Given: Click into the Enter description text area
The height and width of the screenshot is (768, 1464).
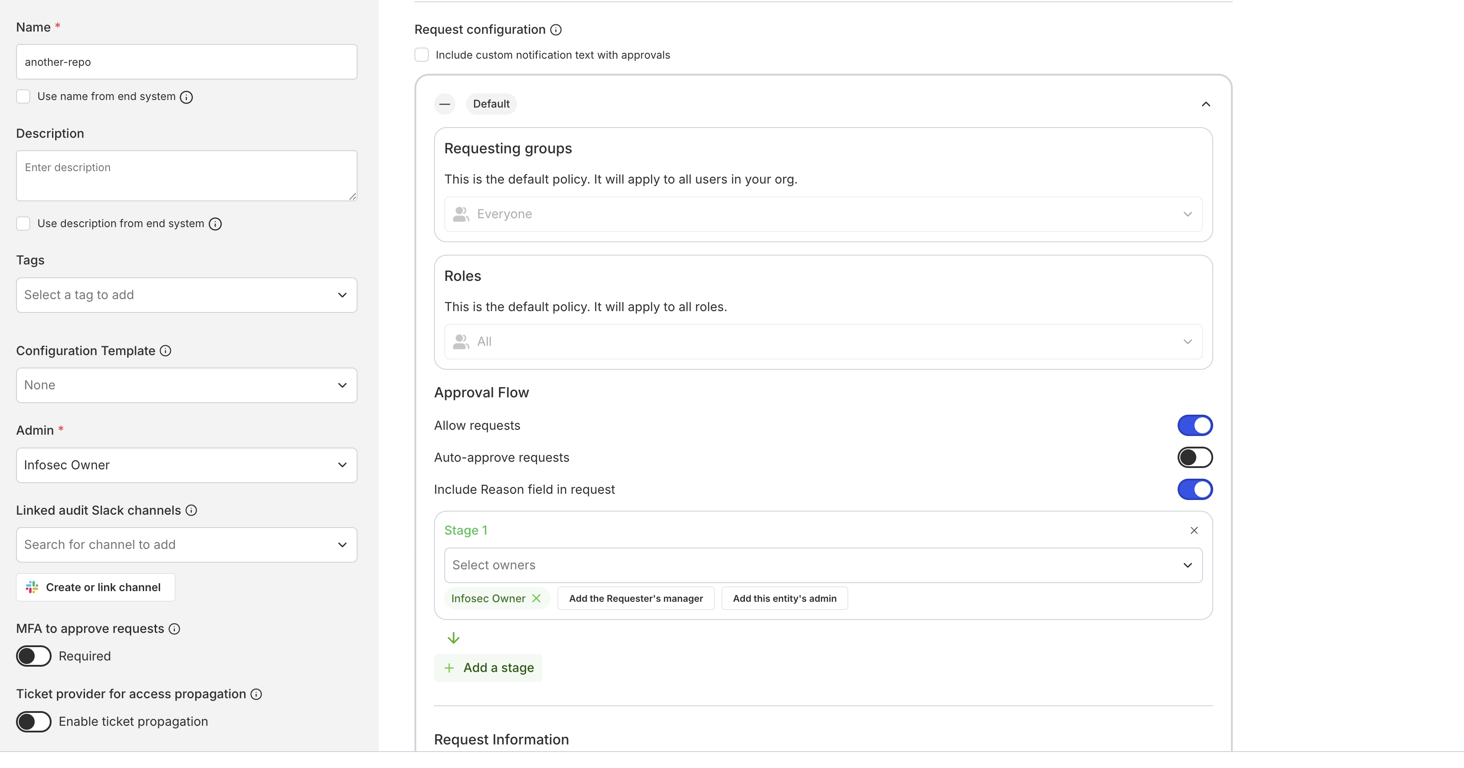Looking at the screenshot, I should pos(186,176).
